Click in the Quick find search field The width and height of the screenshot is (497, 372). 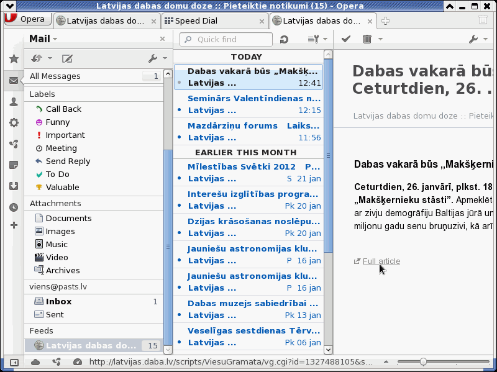226,39
